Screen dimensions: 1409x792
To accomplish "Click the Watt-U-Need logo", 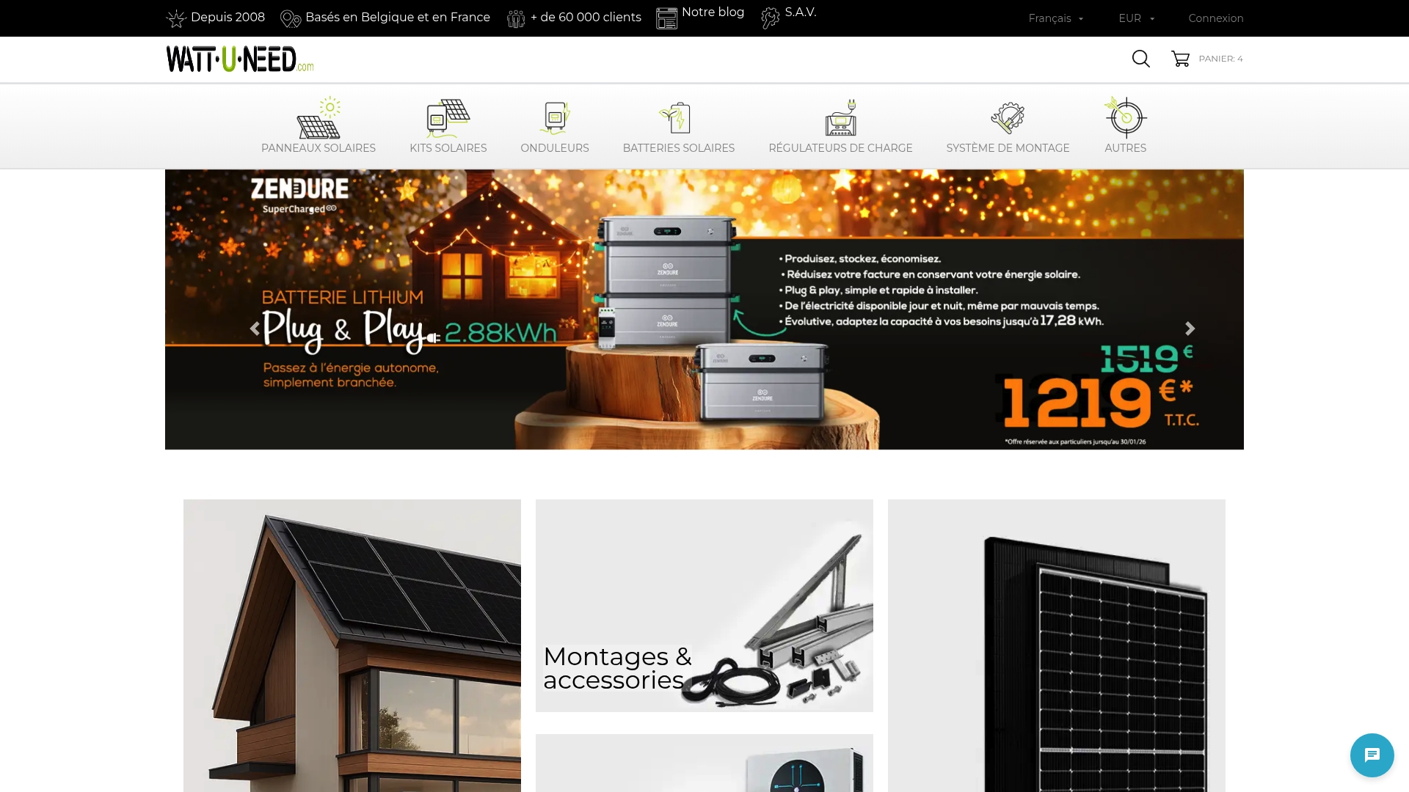I will pos(240,58).
